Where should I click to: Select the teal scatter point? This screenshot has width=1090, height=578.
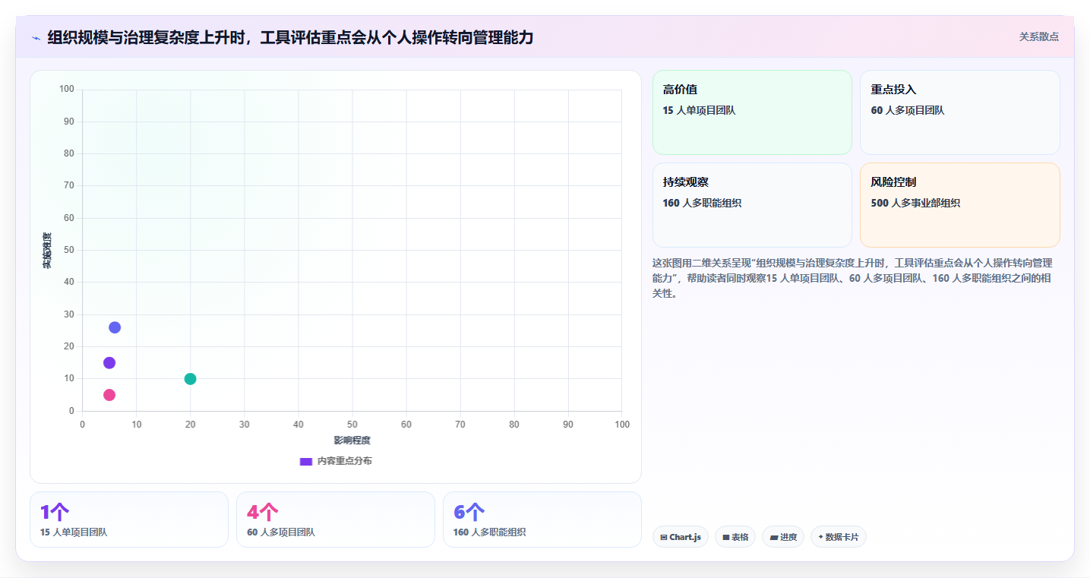(x=191, y=379)
